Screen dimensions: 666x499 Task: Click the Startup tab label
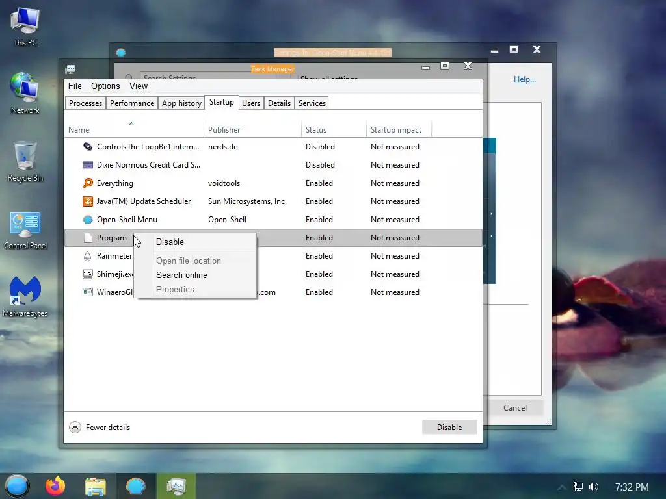pos(221,102)
